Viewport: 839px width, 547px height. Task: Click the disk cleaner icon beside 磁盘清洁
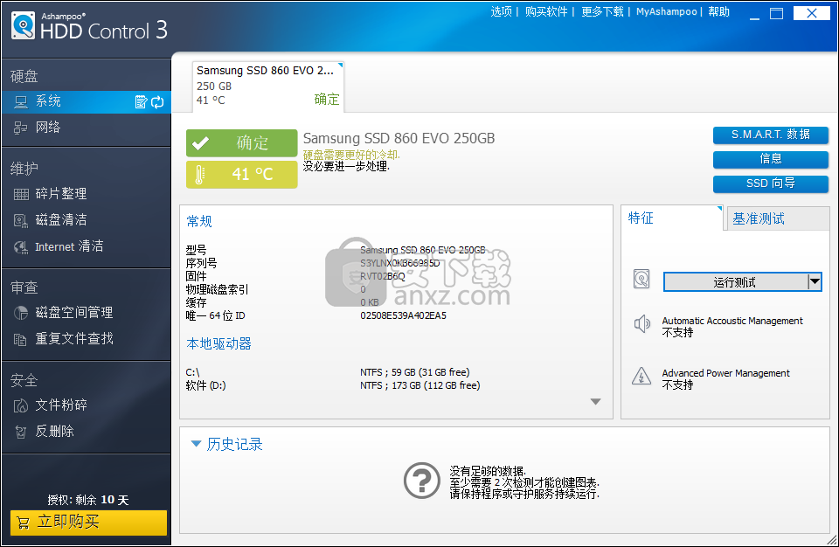click(21, 220)
